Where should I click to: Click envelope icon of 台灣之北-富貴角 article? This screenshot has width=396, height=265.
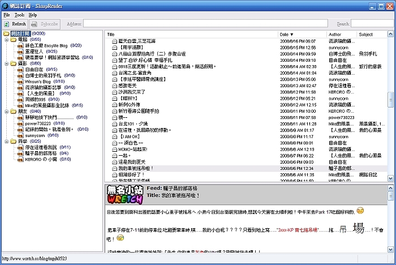click(x=114, y=73)
